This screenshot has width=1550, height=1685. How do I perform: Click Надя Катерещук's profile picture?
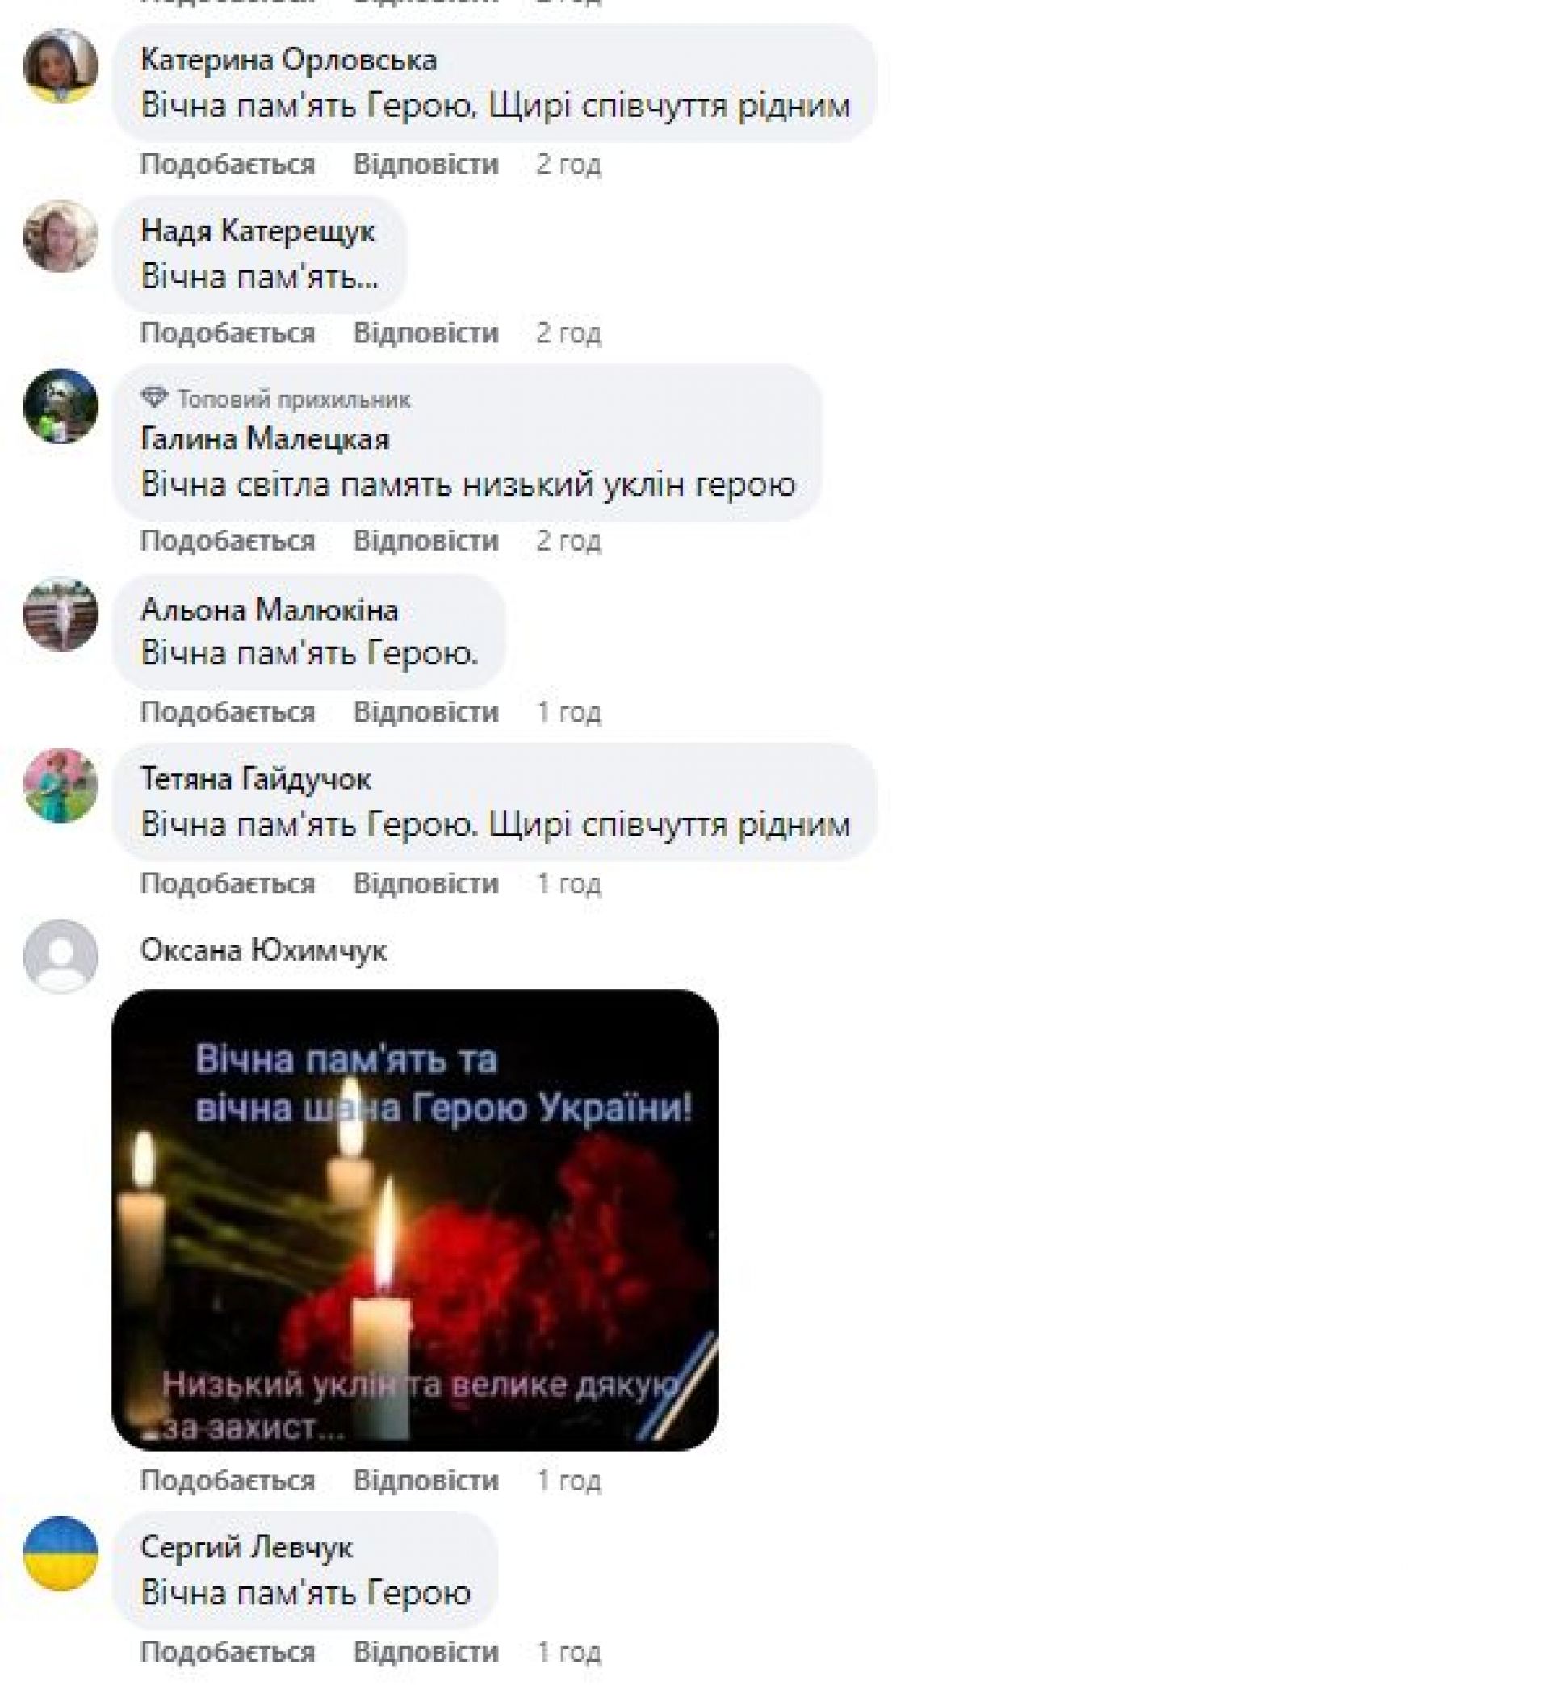pyautogui.click(x=61, y=237)
